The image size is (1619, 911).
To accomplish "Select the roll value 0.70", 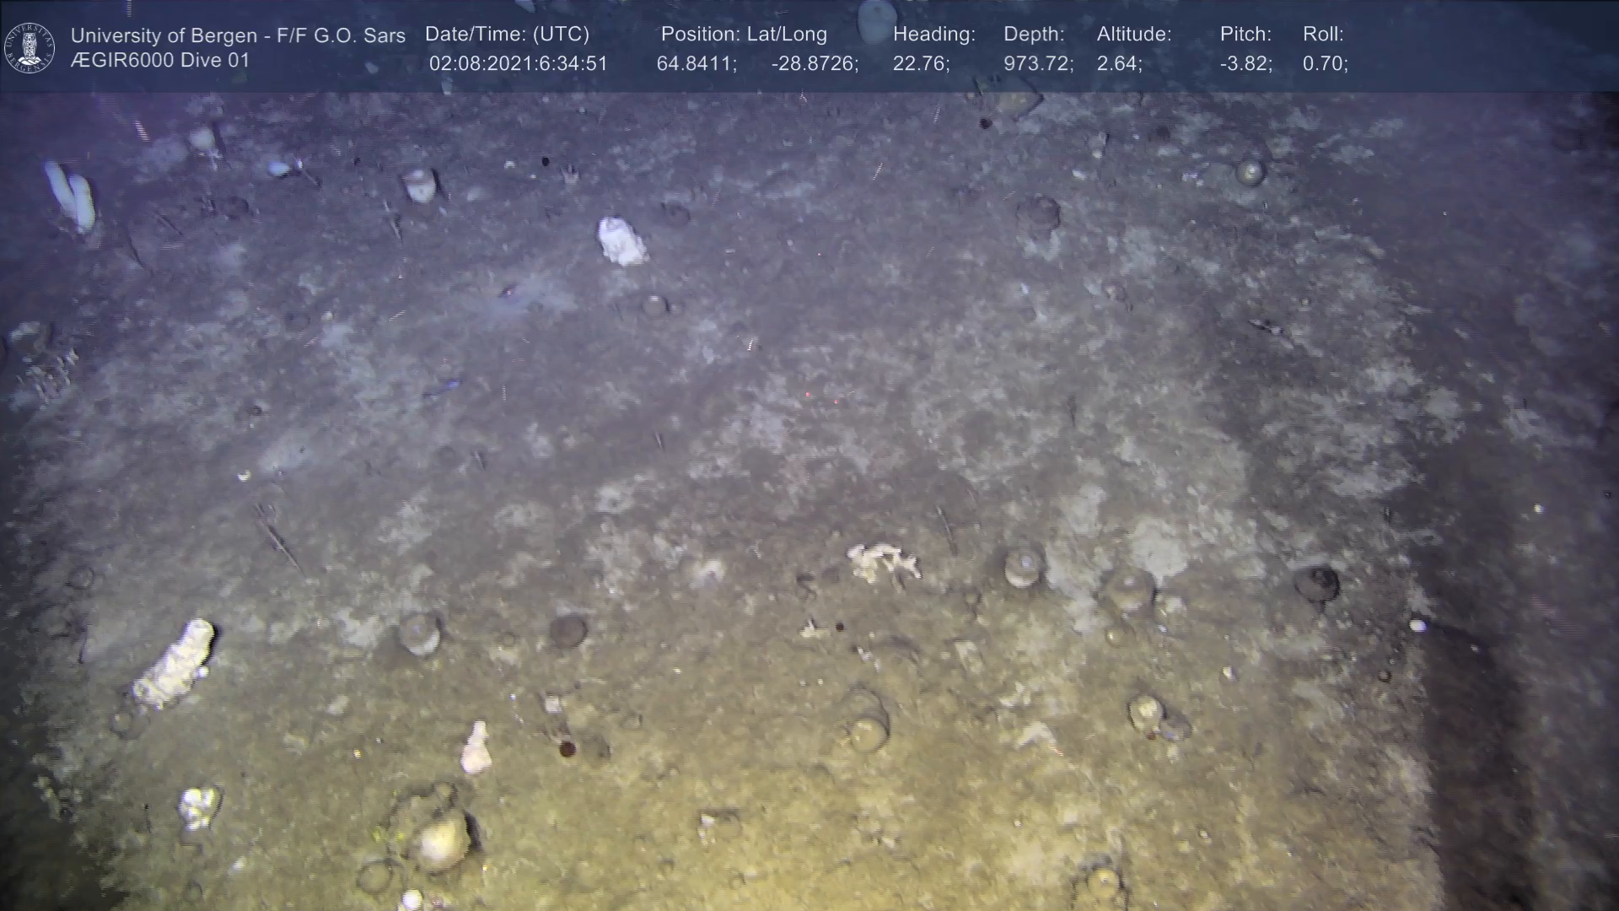I will pyautogui.click(x=1324, y=64).
